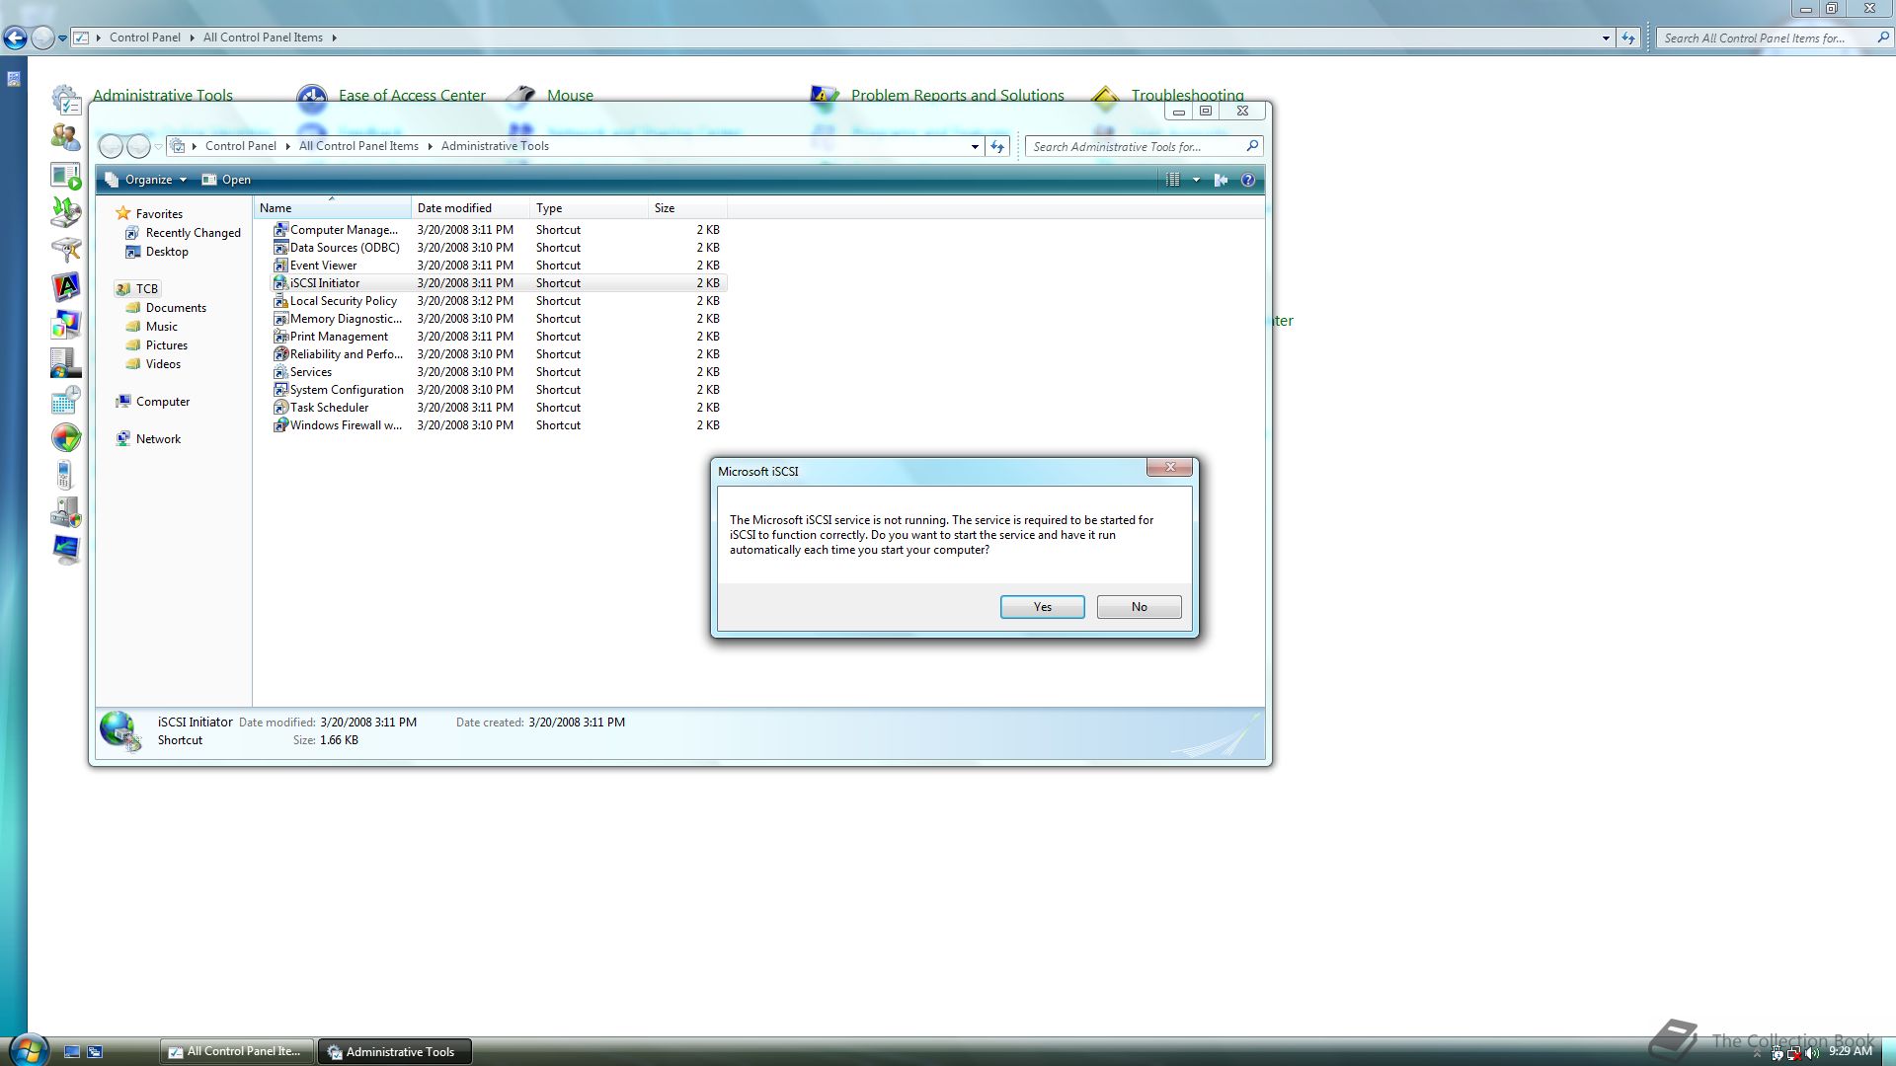Open the TCB user folder
1896x1066 pixels.
(136, 289)
